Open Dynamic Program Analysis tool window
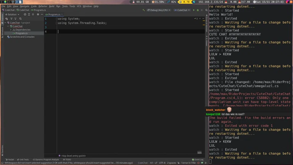The width and height of the screenshot is (293, 165). [46, 160]
